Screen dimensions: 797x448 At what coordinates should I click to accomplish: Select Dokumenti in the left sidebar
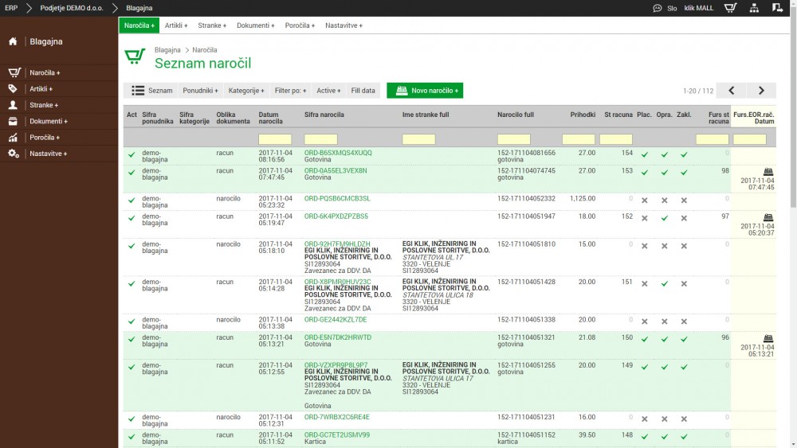tap(48, 121)
